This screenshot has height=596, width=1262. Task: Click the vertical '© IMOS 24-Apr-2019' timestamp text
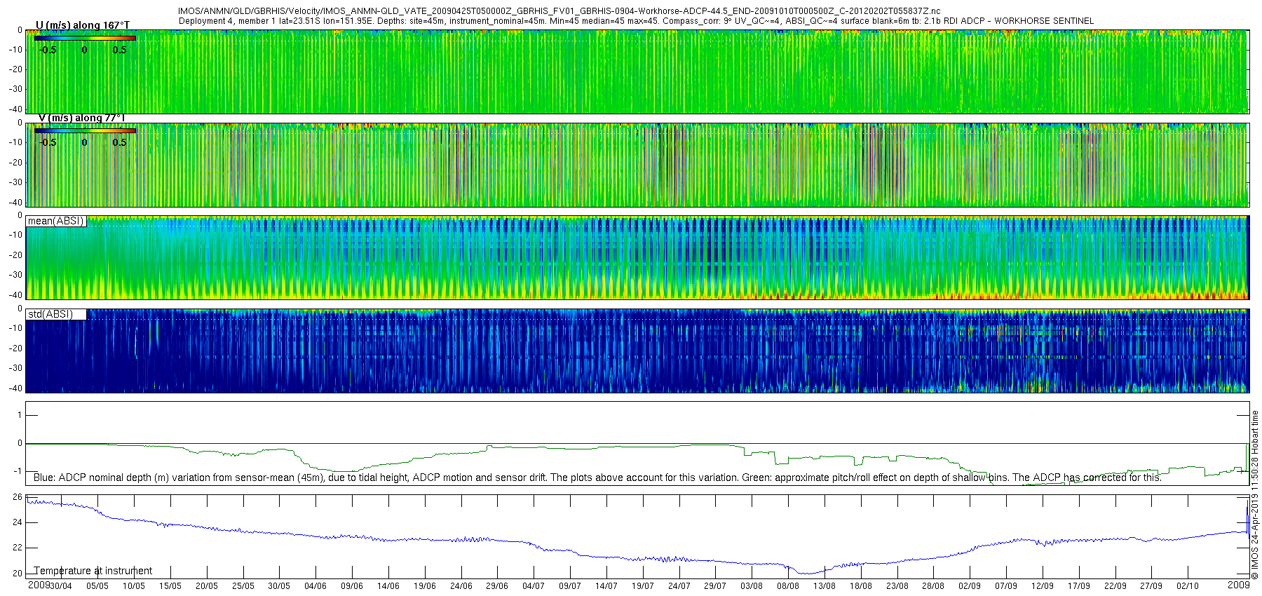click(1255, 494)
